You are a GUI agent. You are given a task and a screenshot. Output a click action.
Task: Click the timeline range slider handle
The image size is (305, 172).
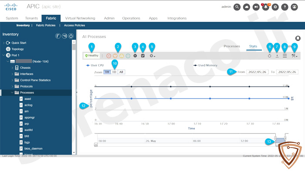click(x=275, y=138)
